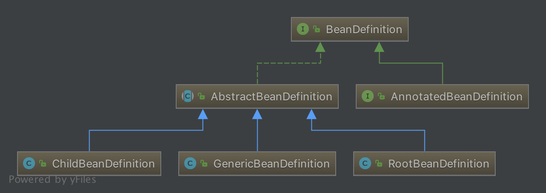Click the lock icon beside RootBeanDefinition
This screenshot has height=193, width=546.
point(379,163)
